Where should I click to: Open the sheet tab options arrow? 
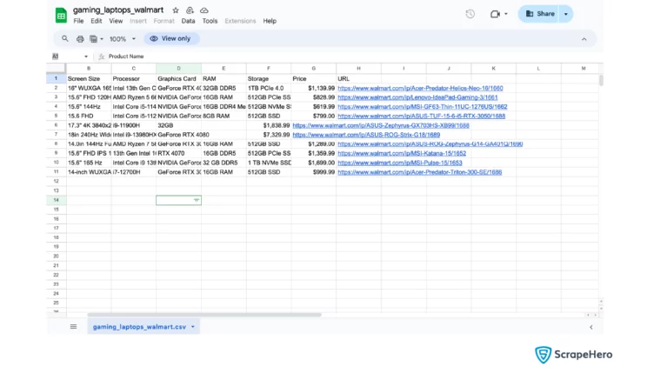[193, 327]
